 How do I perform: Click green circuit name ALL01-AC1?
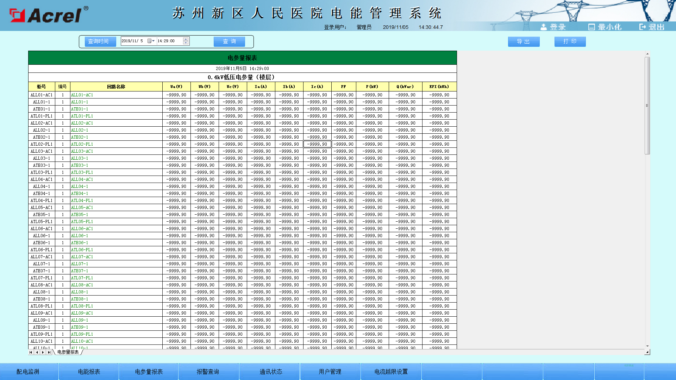82,95
